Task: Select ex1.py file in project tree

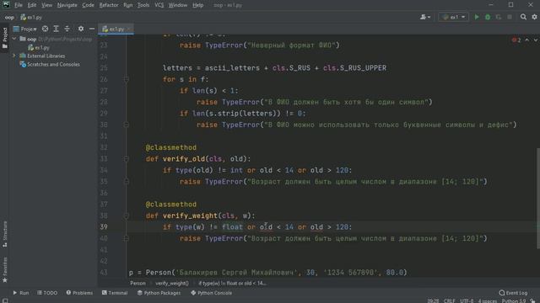Action: coord(39,47)
